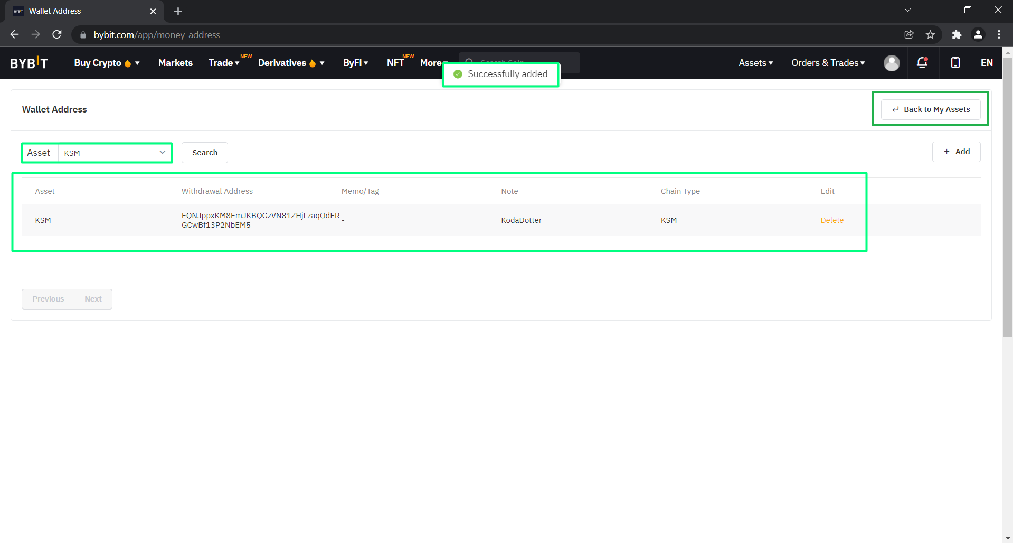This screenshot has height=543, width=1013.
Task: Expand the Assets header dropdown
Action: pyautogui.click(x=755, y=63)
